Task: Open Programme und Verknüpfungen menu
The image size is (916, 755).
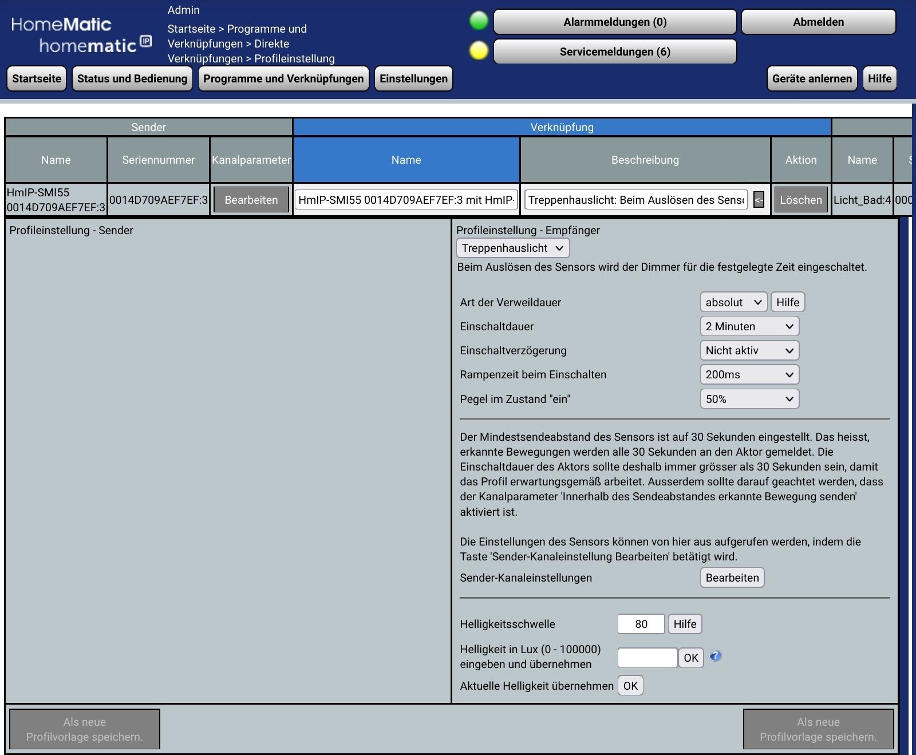Action: [283, 78]
